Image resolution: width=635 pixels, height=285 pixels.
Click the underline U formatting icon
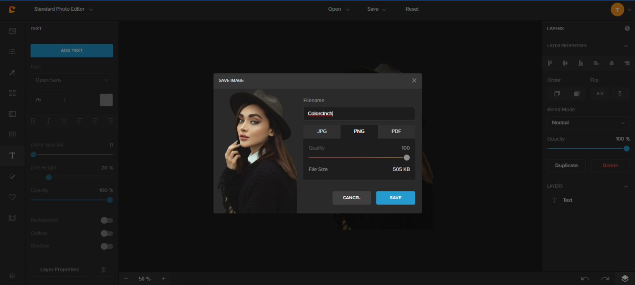coord(64,121)
